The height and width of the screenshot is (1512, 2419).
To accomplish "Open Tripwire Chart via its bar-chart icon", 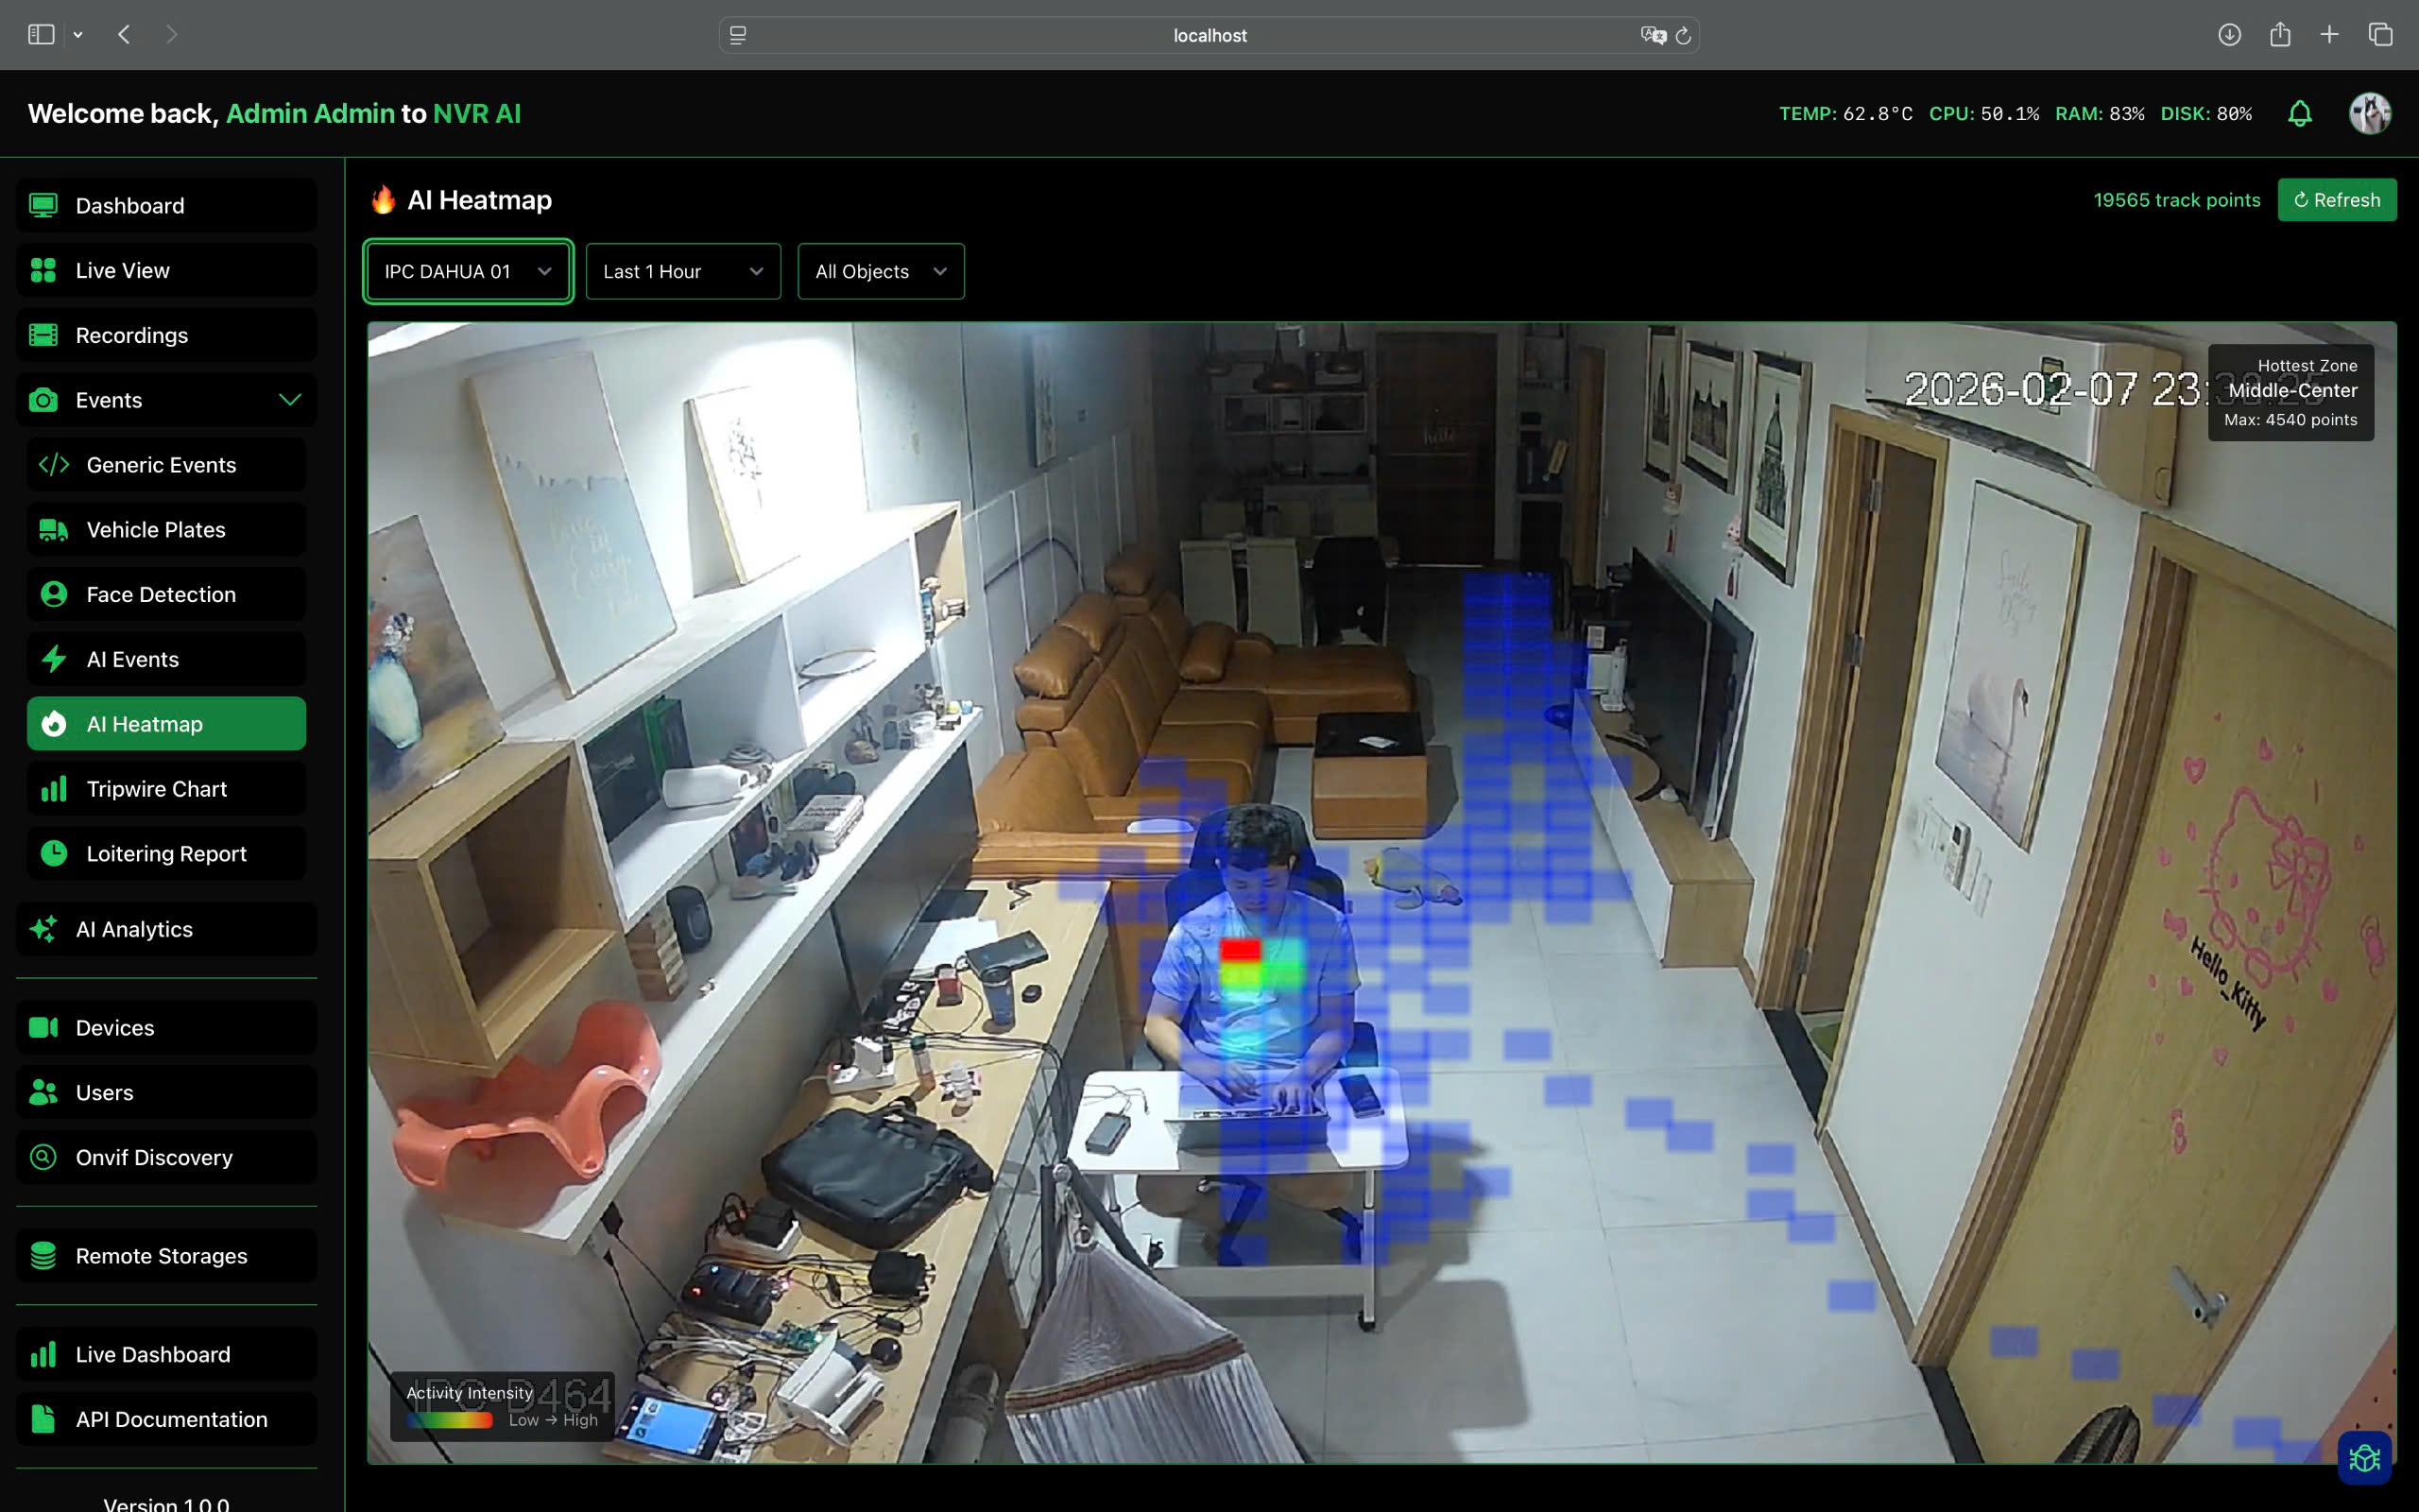I will [54, 788].
